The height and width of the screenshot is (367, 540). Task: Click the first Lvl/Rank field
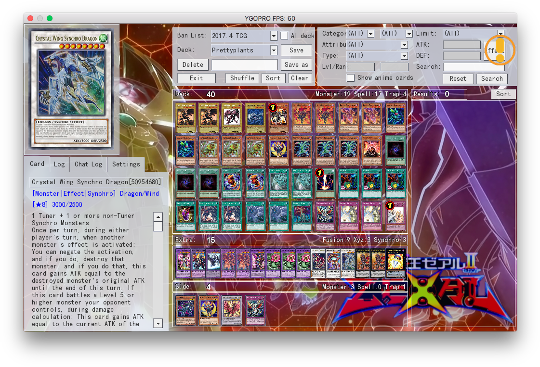point(361,67)
